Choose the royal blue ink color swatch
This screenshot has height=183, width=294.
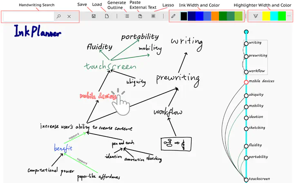pos(207,16)
